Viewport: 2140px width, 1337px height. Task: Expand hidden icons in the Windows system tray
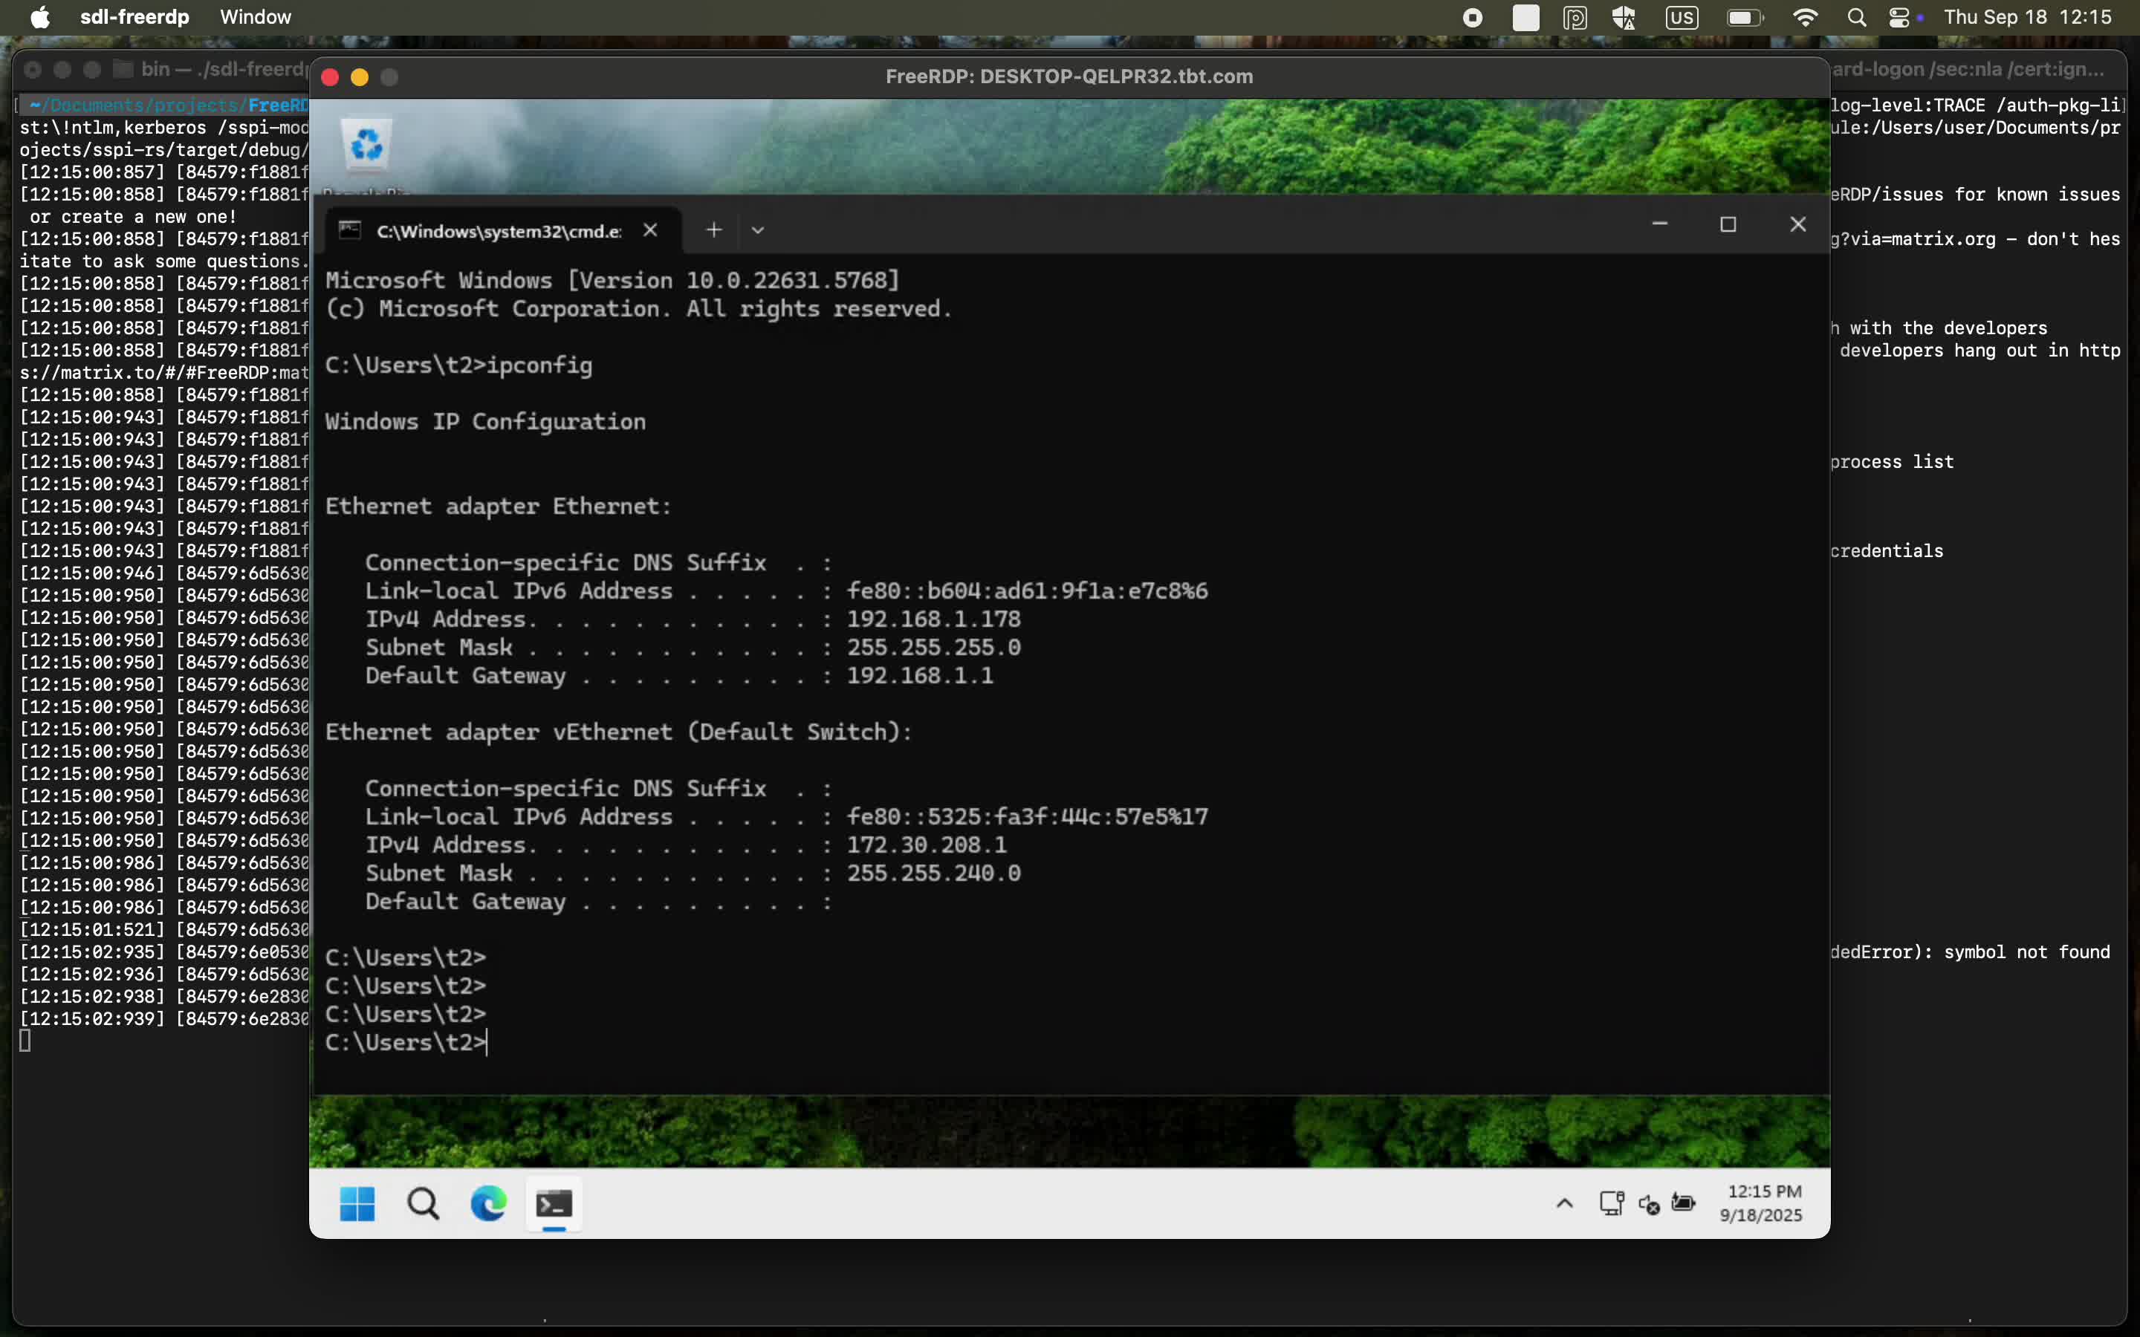pos(1563,1203)
